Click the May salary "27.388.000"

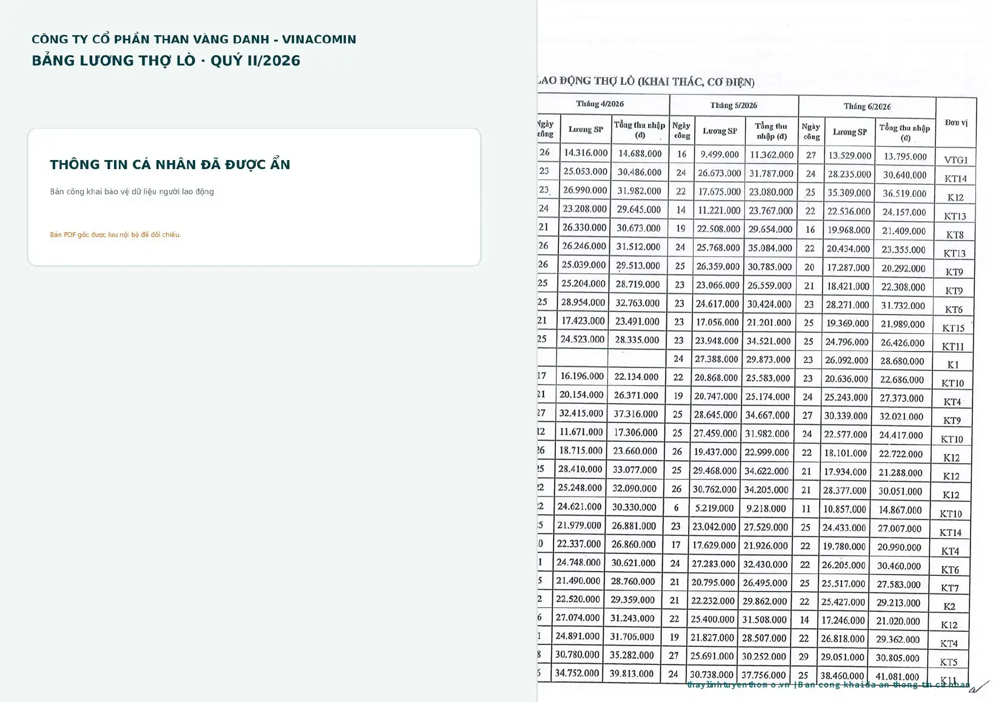point(717,359)
